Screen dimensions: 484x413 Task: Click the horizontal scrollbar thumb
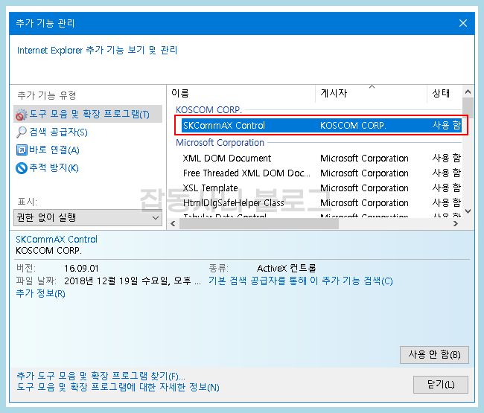[x=259, y=224]
